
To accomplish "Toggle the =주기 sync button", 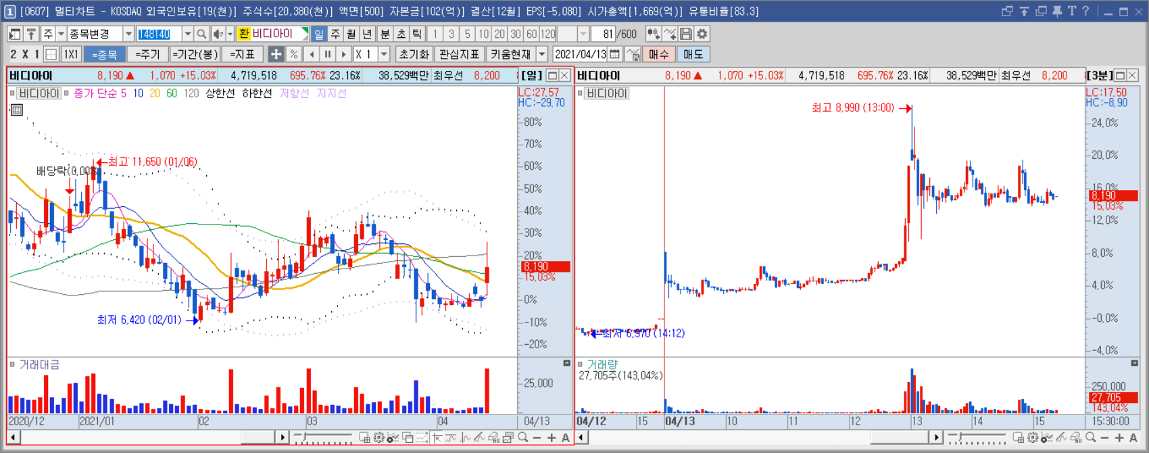I will 147,54.
